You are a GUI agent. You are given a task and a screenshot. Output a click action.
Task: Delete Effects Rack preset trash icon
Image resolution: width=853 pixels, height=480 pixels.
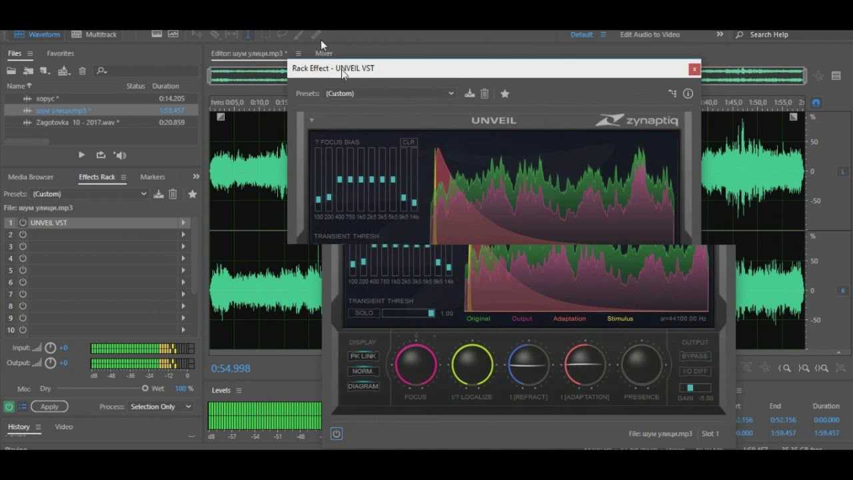pyautogui.click(x=173, y=194)
